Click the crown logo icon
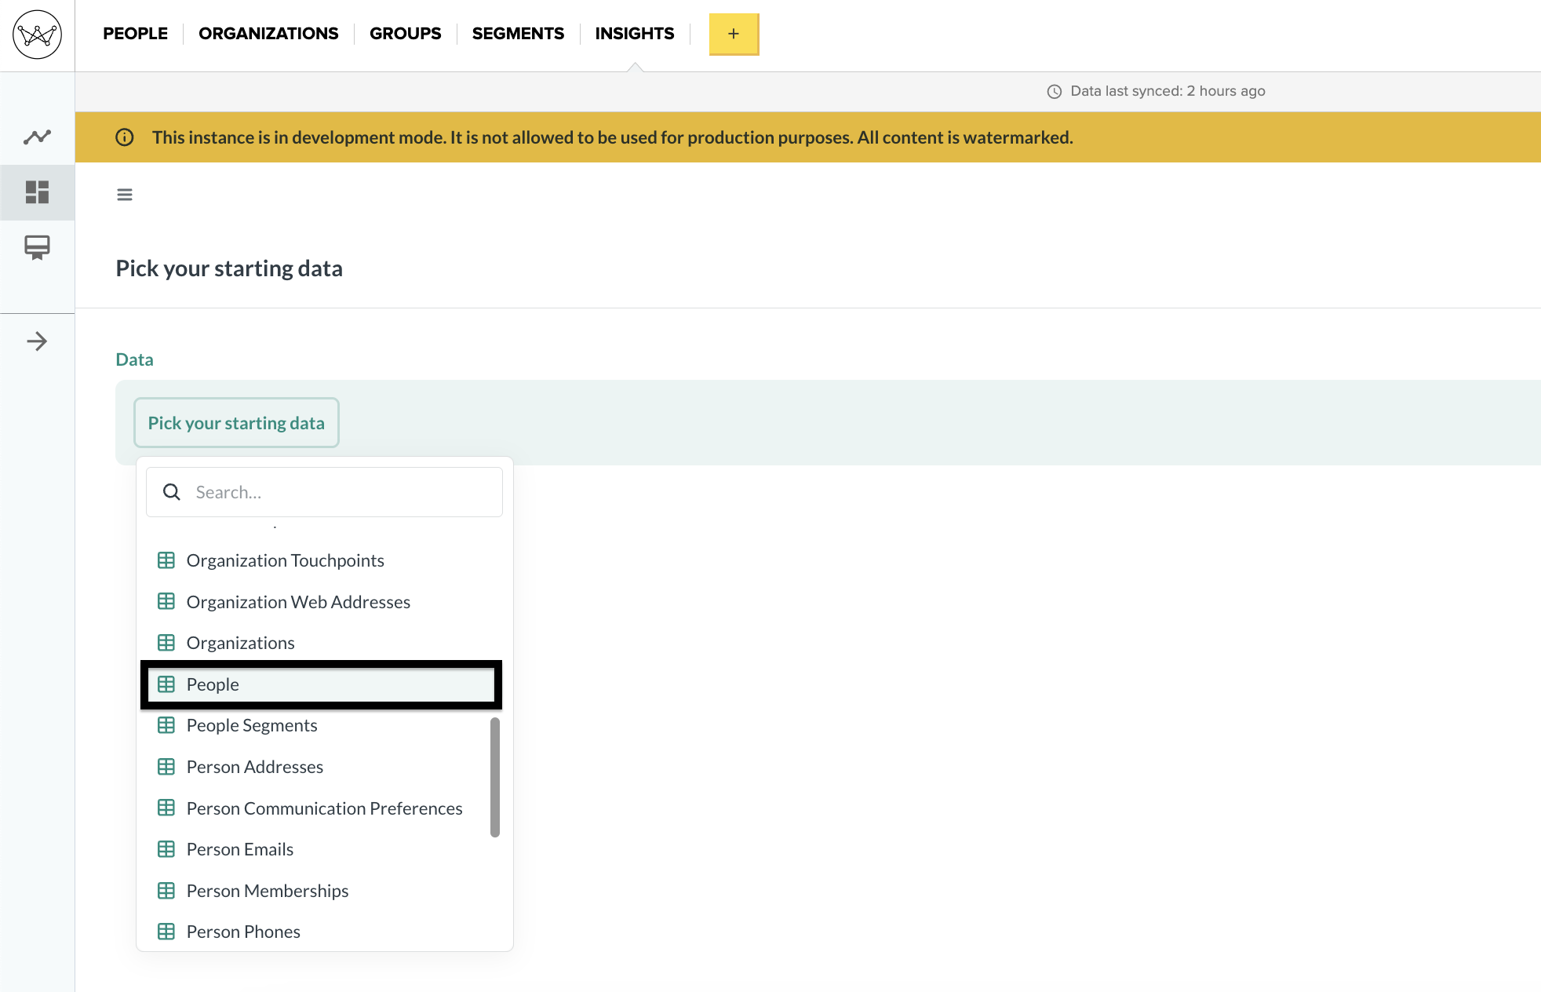 (37, 35)
